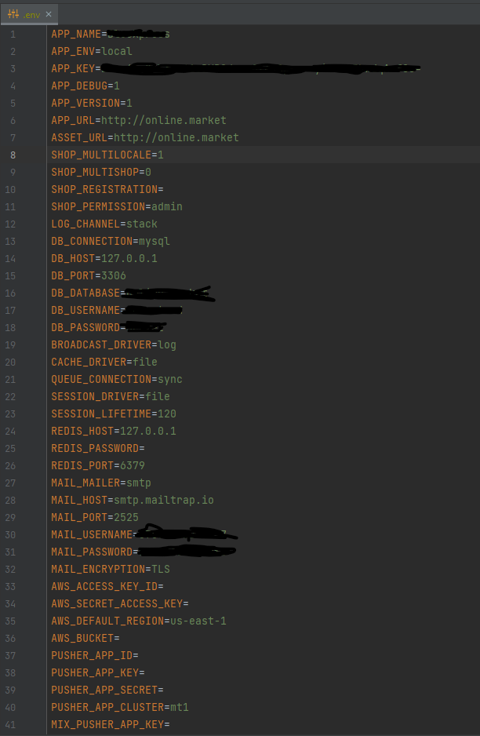Click the SHOP_REGISTRATION= line

(107, 190)
